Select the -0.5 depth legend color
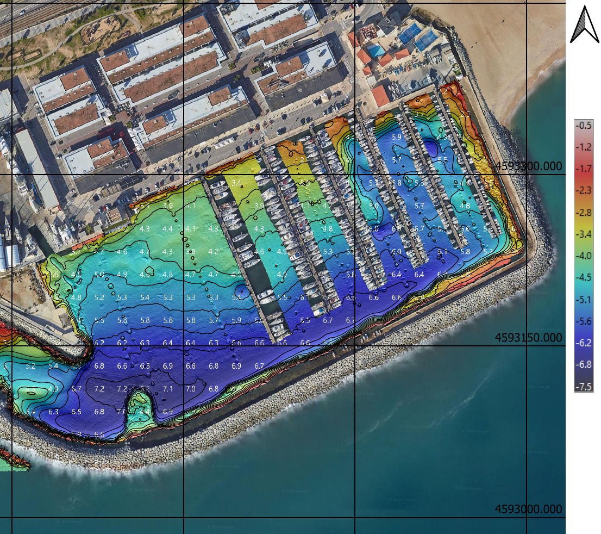The width and height of the screenshot is (601, 534). coord(584,125)
